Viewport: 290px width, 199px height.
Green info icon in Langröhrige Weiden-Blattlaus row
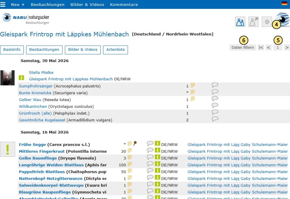[x=157, y=164]
